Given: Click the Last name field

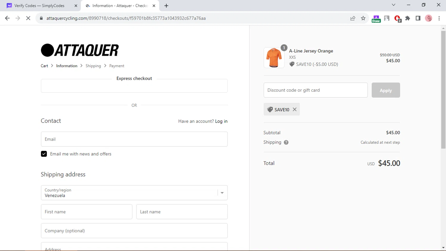Looking at the screenshot, I should pos(182,212).
